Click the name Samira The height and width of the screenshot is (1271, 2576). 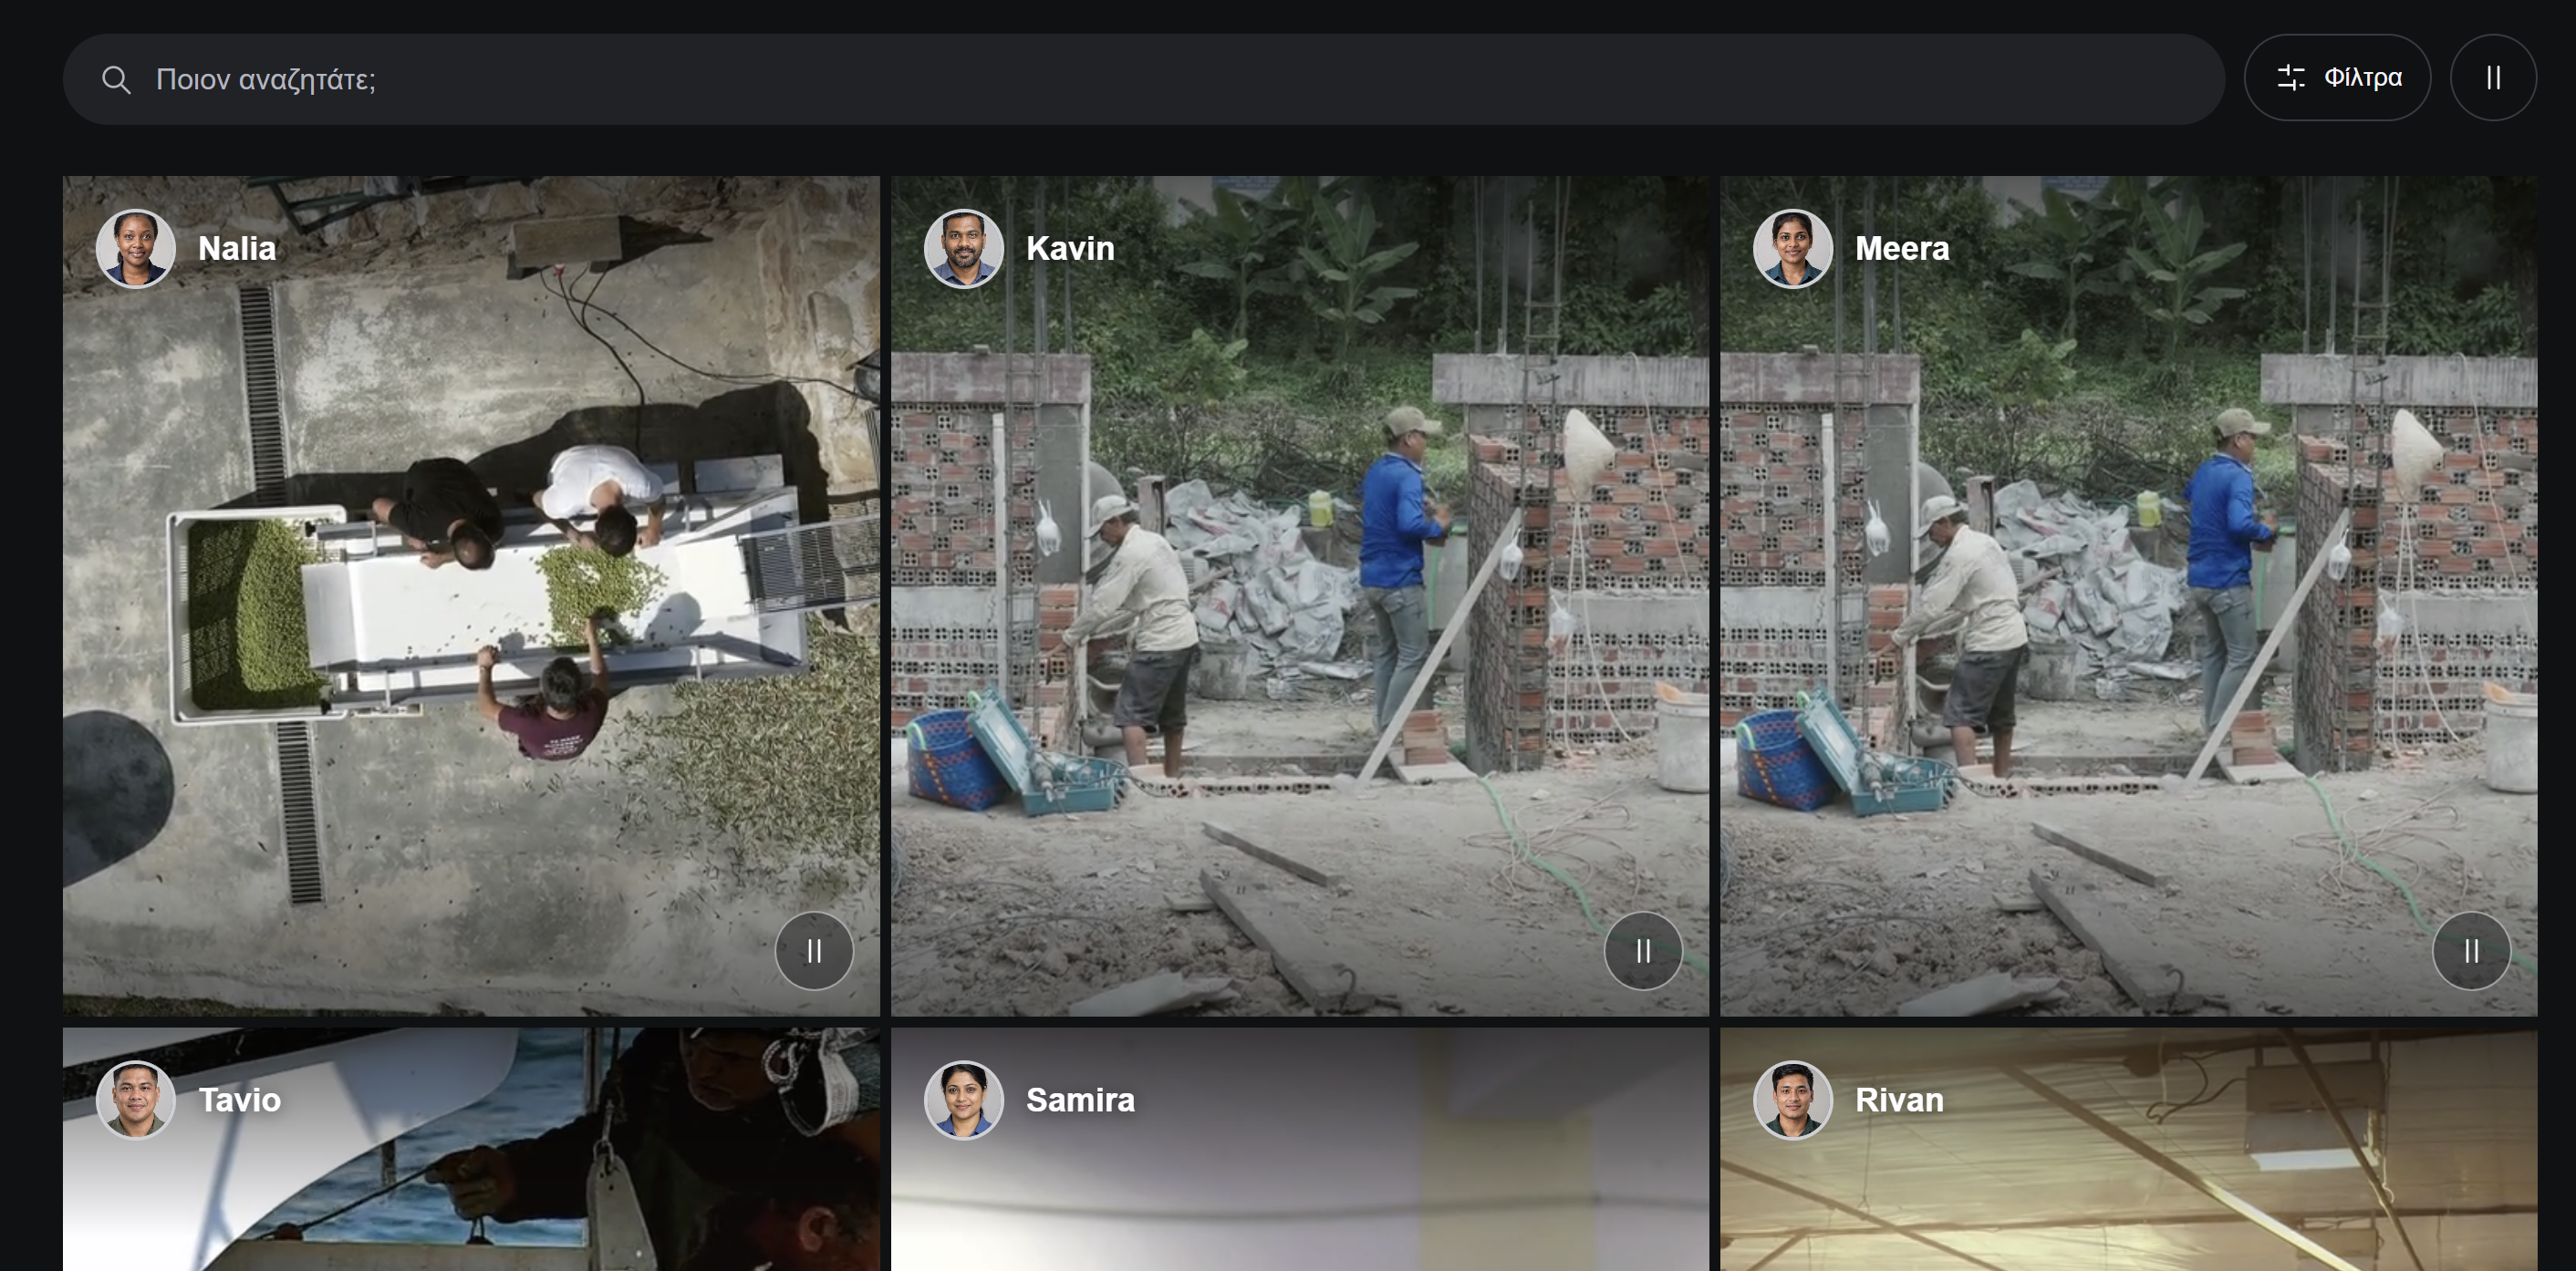[1080, 1100]
